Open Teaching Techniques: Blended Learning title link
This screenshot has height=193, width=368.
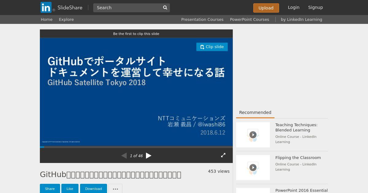[x=296, y=127]
